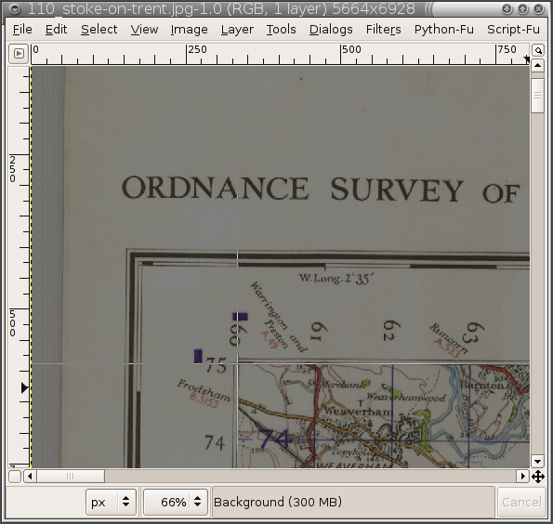Click the navigation cross icon at bottom right
This screenshot has width=553, height=524.
tap(538, 478)
